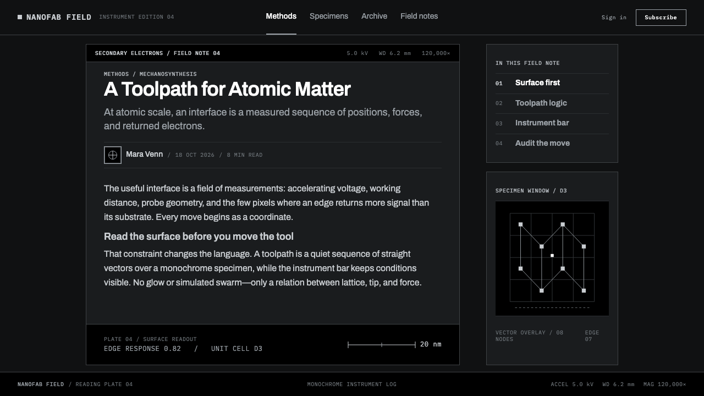Click the 20 nm scale bar

click(x=382, y=345)
